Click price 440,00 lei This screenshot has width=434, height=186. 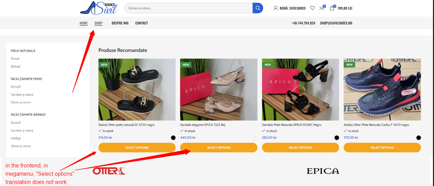[188, 138]
